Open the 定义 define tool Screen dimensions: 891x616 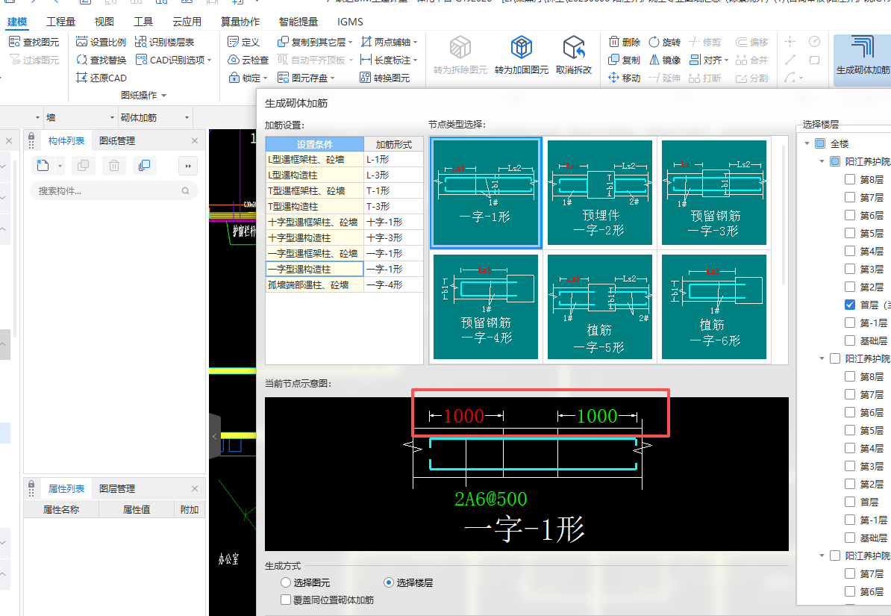point(244,42)
